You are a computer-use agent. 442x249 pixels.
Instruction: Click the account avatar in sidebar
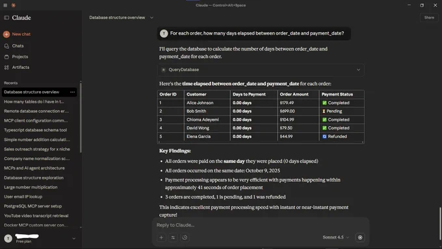pos(8,239)
